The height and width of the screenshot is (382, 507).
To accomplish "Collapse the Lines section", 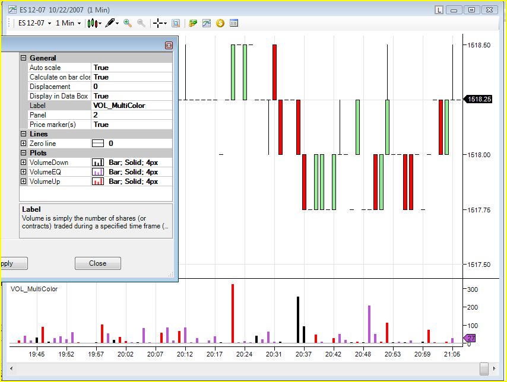I will (23, 134).
